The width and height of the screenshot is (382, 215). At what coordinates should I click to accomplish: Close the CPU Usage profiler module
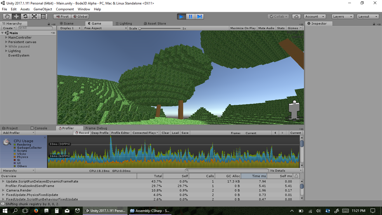pos(45,137)
